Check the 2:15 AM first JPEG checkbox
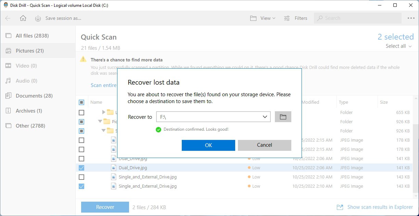419x216 pixels. click(81, 140)
